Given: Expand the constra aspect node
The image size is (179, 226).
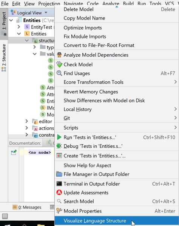Looking at the screenshot, I should point(27,135).
